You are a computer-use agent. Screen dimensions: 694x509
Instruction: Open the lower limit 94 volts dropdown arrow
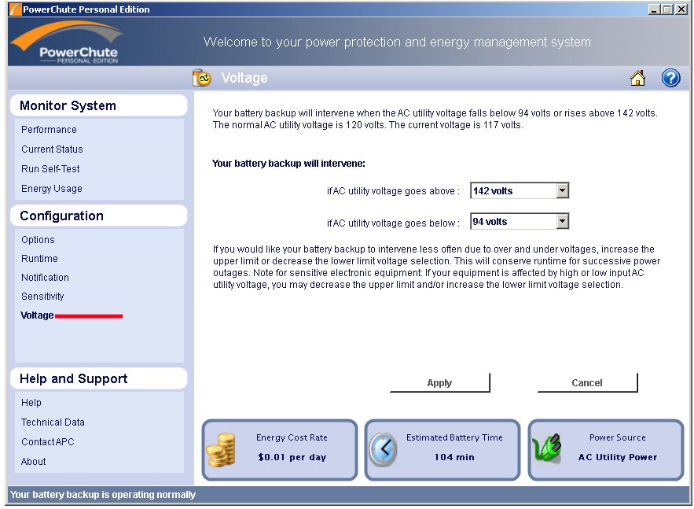pyautogui.click(x=562, y=222)
